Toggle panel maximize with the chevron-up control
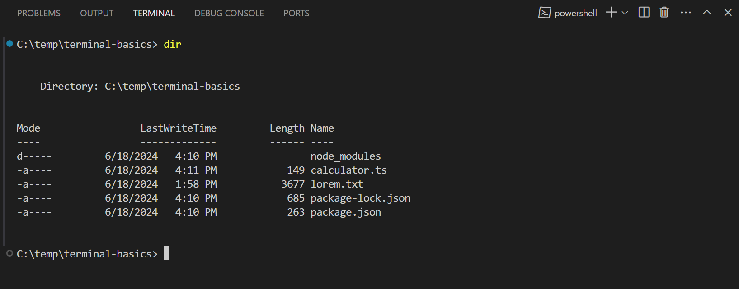739x289 pixels. click(706, 12)
